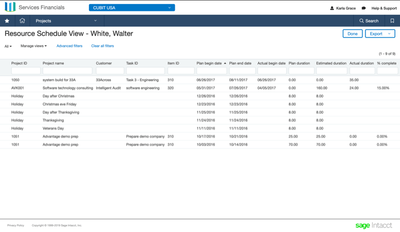Sort by Item ID column header
400x232 pixels.
(x=173, y=63)
